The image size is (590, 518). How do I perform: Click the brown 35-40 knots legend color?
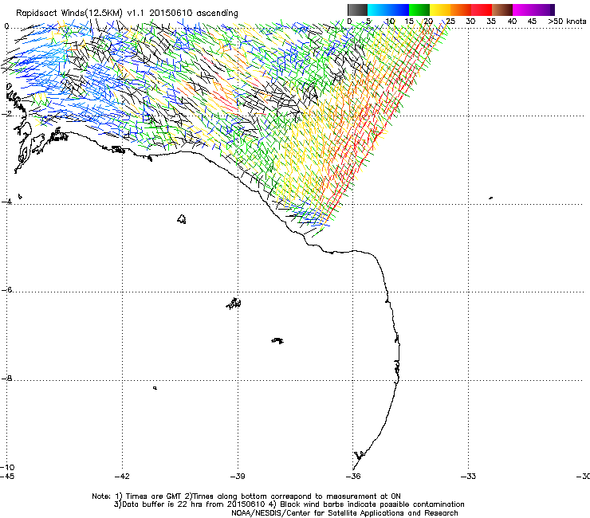tap(502, 10)
